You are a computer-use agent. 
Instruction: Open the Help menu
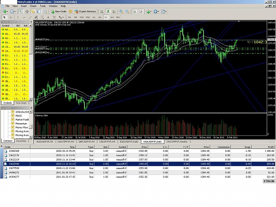63,6
